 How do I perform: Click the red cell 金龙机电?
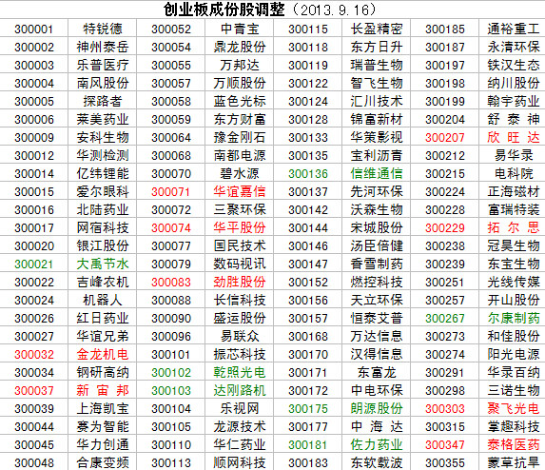pos(103,354)
